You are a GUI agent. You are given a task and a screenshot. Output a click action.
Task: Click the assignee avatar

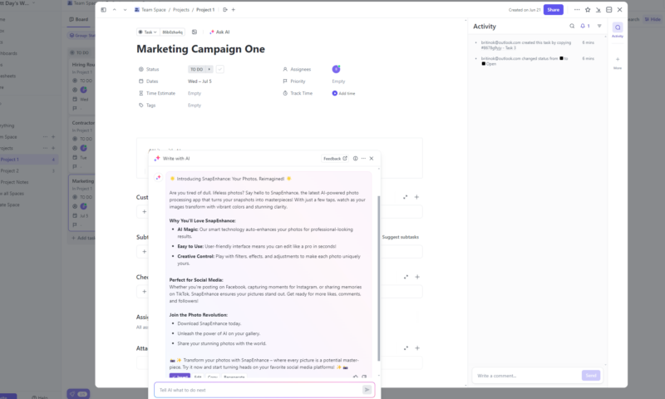coord(337,69)
